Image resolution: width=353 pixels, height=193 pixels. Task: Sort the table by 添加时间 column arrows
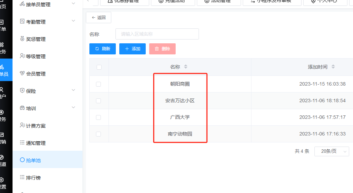[333, 67]
